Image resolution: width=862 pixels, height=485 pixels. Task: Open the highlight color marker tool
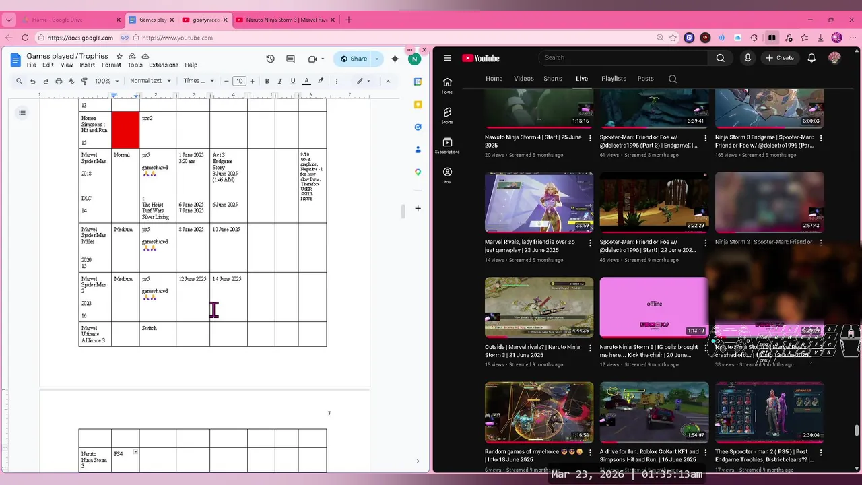point(321,81)
